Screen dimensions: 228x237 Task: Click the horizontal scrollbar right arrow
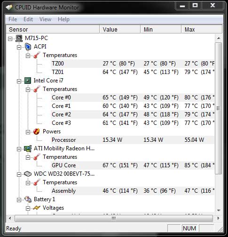[218, 218]
